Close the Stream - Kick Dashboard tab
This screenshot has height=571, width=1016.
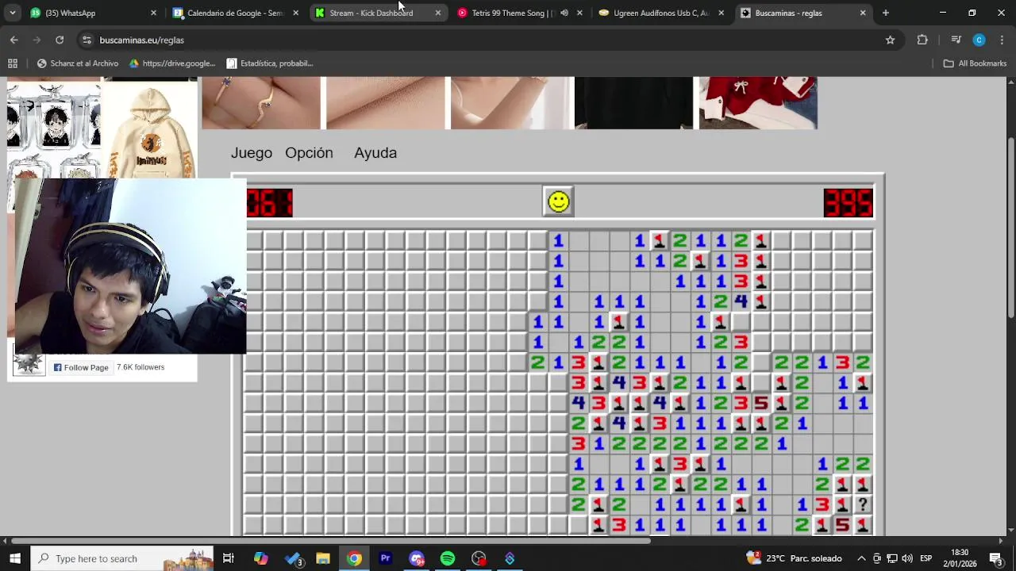coord(437,13)
